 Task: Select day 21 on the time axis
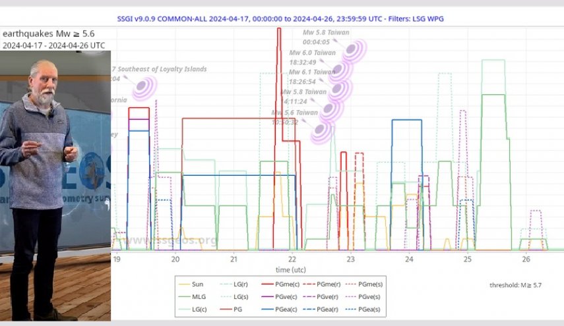coord(234,259)
